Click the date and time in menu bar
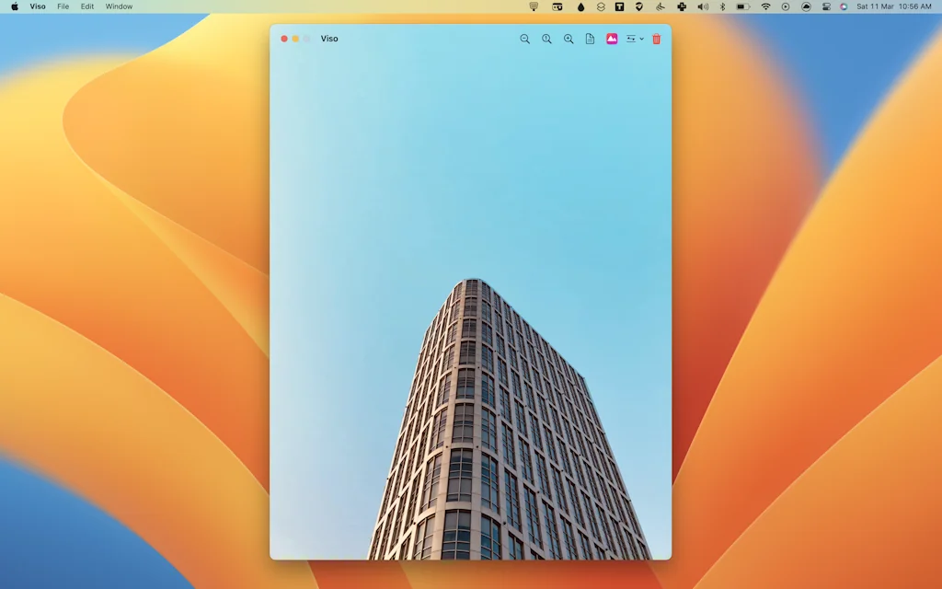 [x=893, y=6]
